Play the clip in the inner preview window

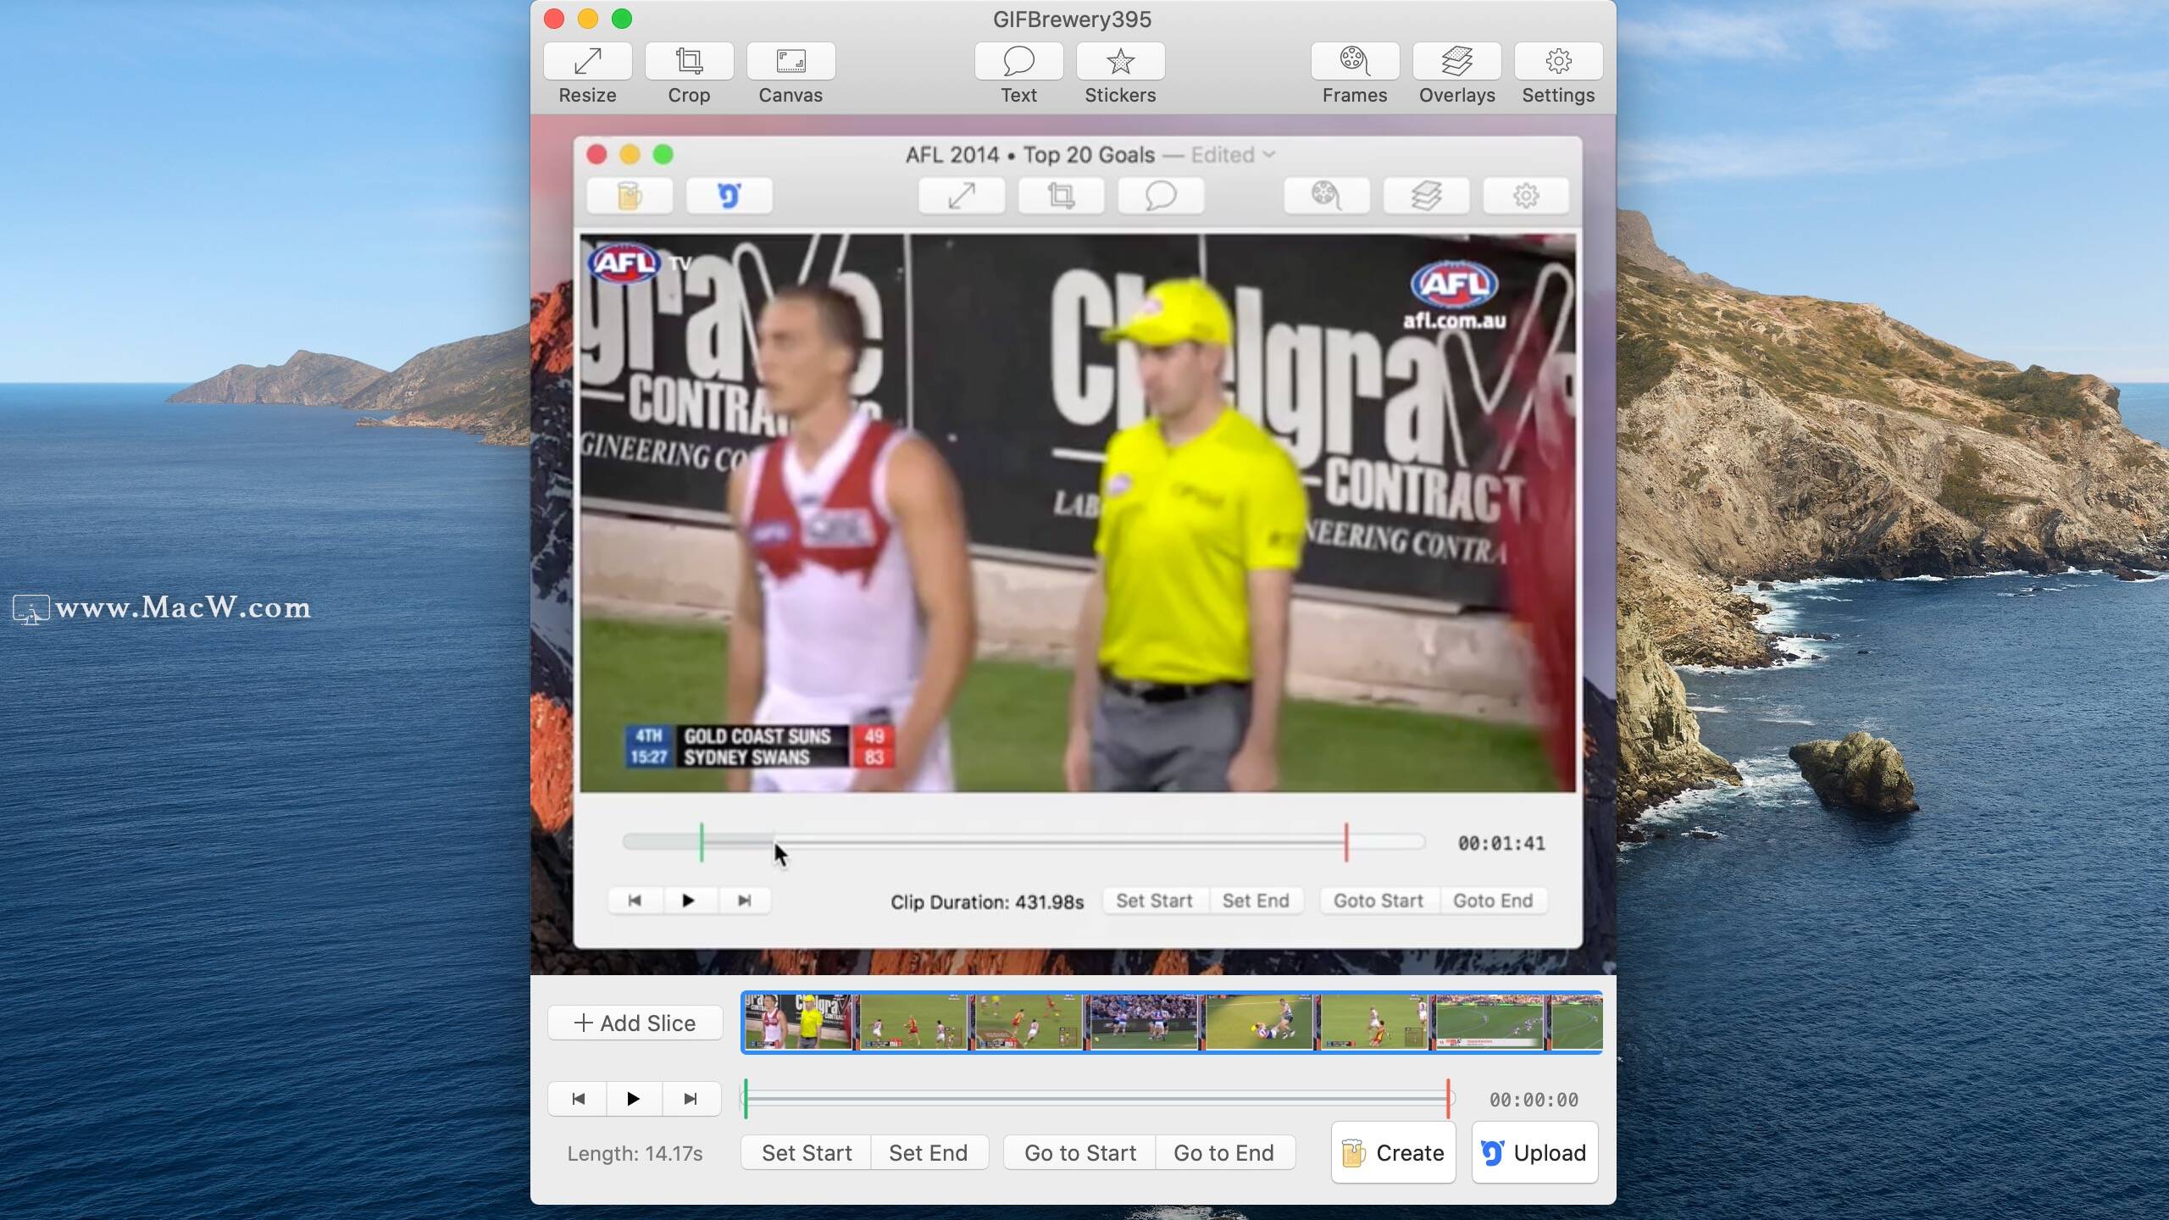689,901
